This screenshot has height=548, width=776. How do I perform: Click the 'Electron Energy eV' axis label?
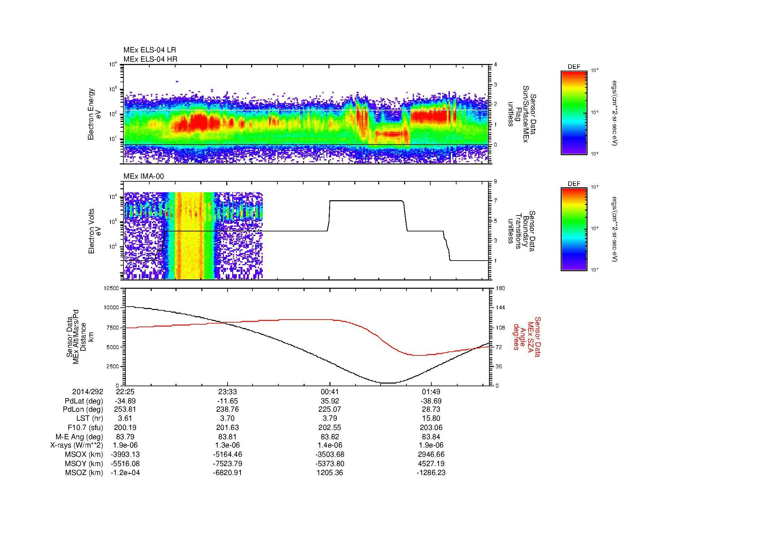(x=95, y=114)
